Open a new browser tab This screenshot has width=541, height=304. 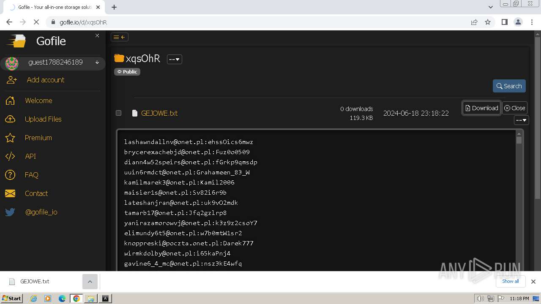click(114, 7)
